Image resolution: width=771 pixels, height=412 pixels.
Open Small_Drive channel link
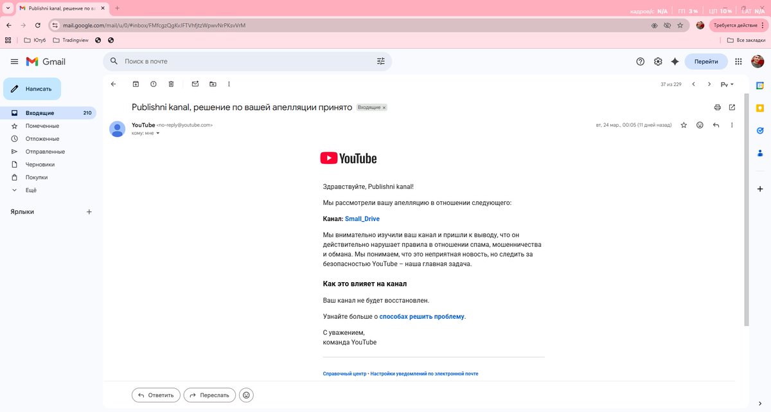[362, 219]
